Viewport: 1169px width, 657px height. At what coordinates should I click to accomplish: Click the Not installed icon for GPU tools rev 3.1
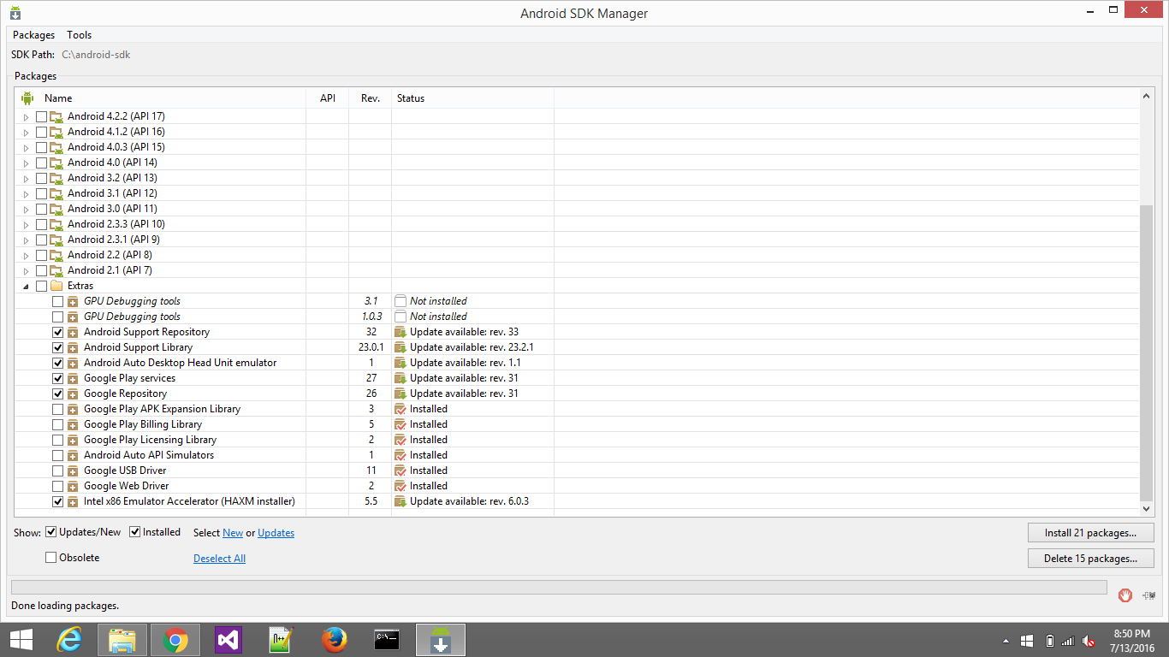pyautogui.click(x=400, y=301)
